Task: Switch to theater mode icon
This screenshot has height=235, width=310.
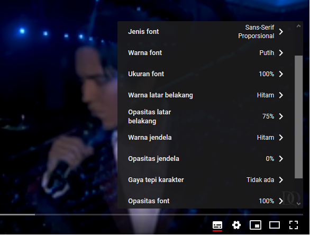Action: pos(275,225)
